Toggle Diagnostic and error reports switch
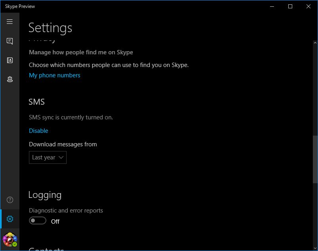This screenshot has width=318, height=251. 38,220
